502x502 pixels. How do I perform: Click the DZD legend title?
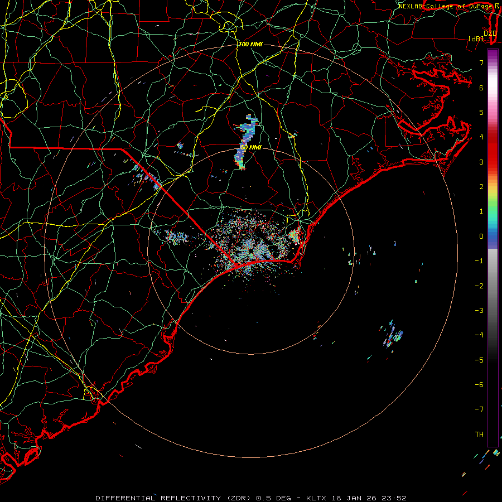pos(490,33)
